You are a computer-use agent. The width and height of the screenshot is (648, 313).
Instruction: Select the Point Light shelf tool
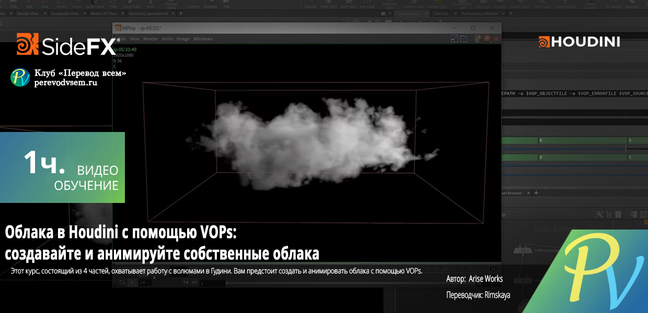[x=329, y=5]
